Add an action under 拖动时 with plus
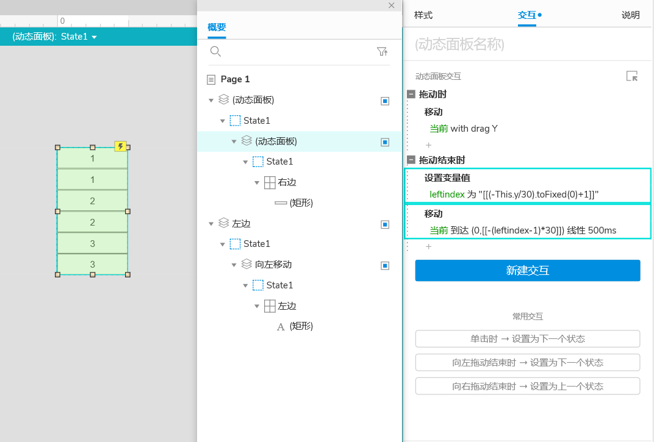 pyautogui.click(x=428, y=145)
